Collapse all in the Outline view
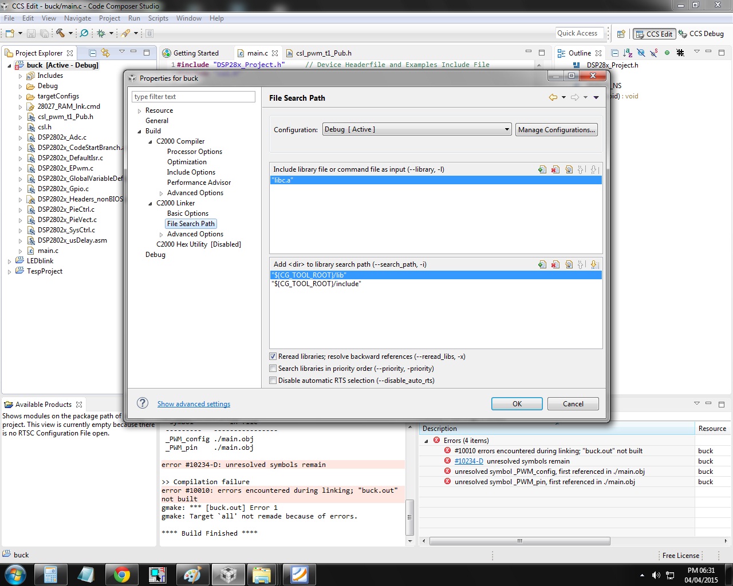The image size is (733, 586). click(614, 53)
